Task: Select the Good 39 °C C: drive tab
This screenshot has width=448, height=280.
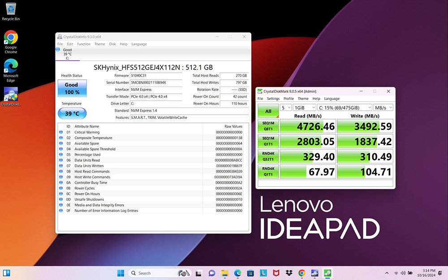Action: (x=67, y=54)
